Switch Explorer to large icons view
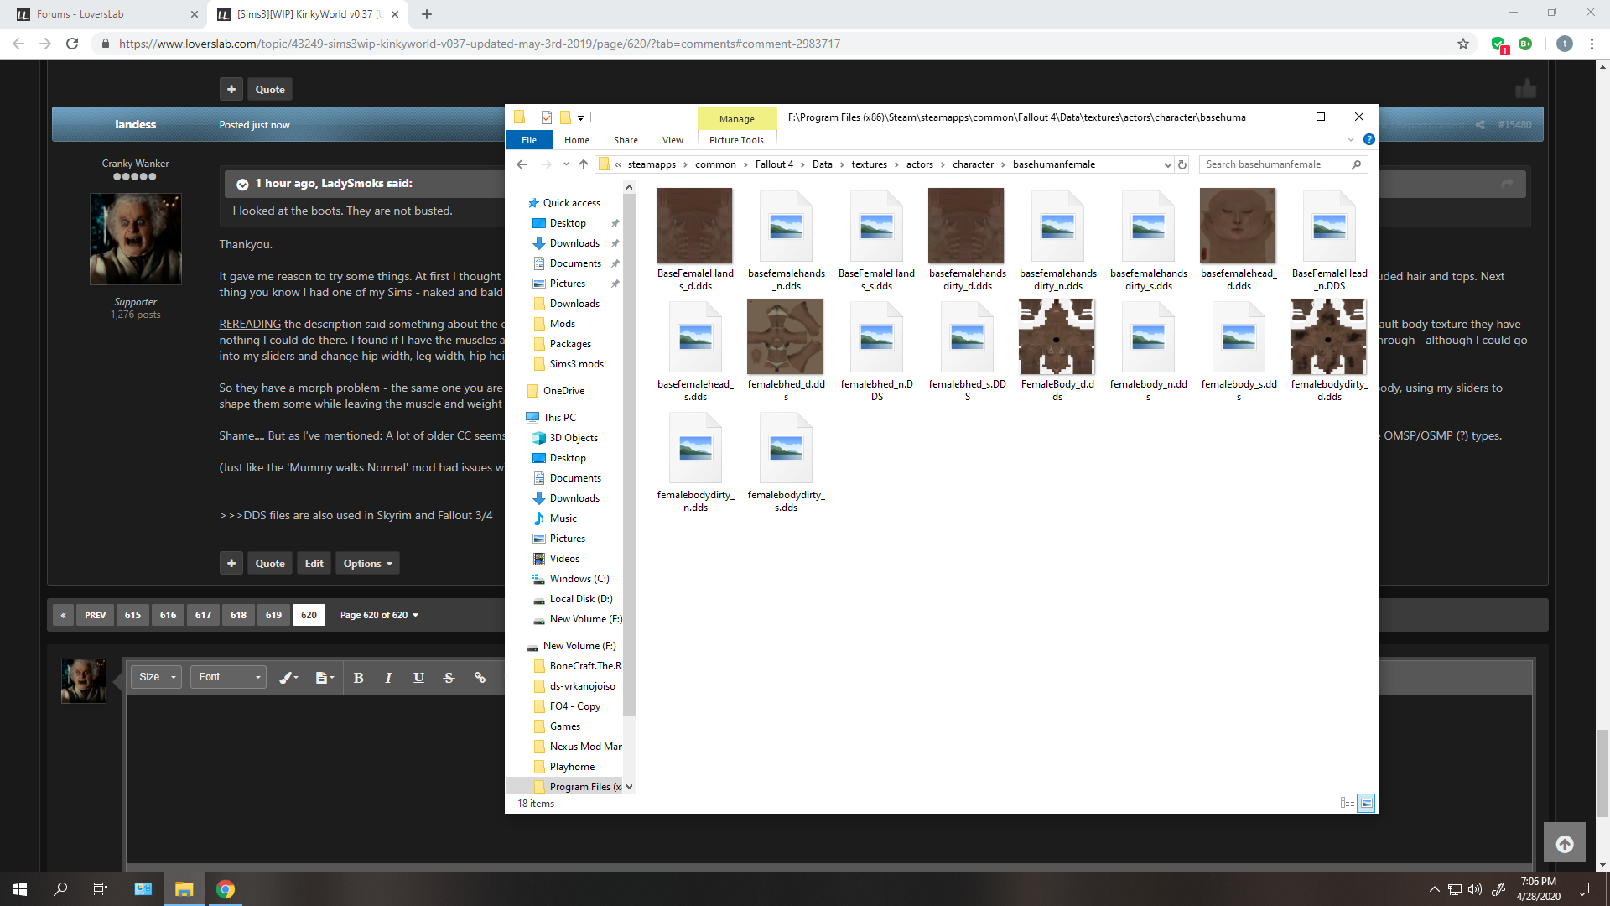The width and height of the screenshot is (1610, 906). pyautogui.click(x=1366, y=803)
